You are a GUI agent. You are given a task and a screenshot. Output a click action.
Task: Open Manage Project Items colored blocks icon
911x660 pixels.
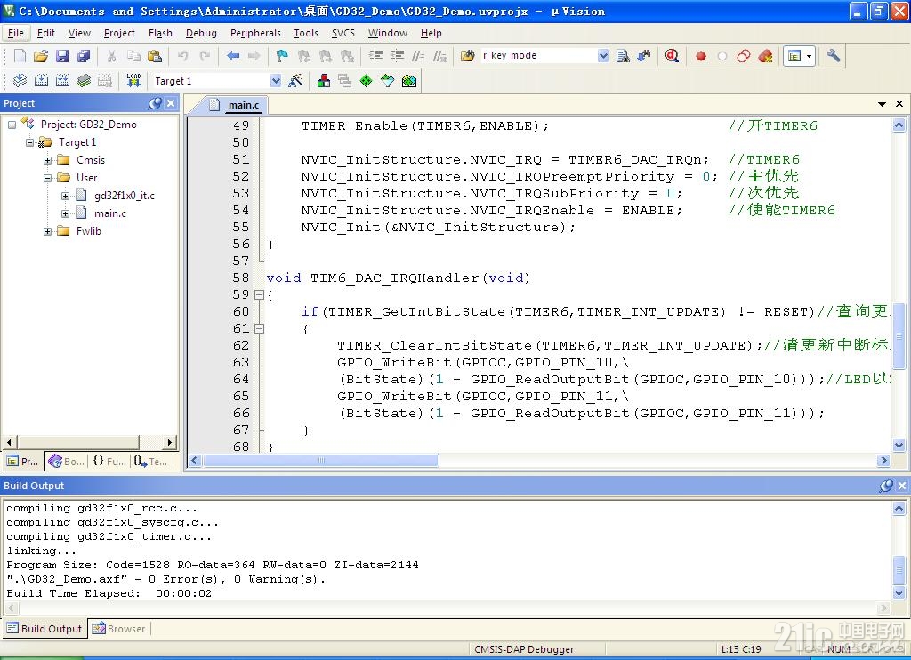click(324, 81)
